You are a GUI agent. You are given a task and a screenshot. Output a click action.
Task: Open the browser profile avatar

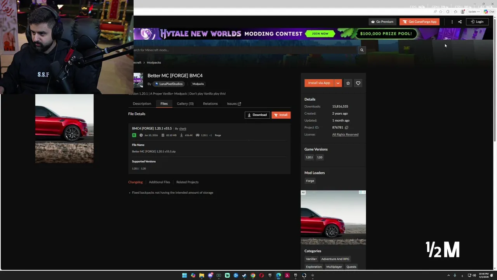coord(462,12)
